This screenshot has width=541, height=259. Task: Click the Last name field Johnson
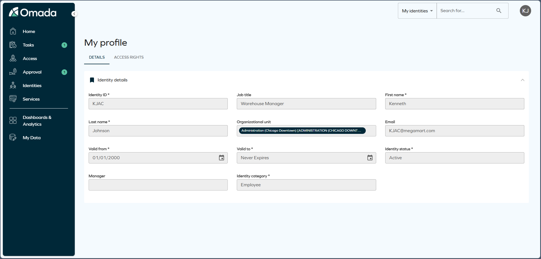pyautogui.click(x=158, y=131)
